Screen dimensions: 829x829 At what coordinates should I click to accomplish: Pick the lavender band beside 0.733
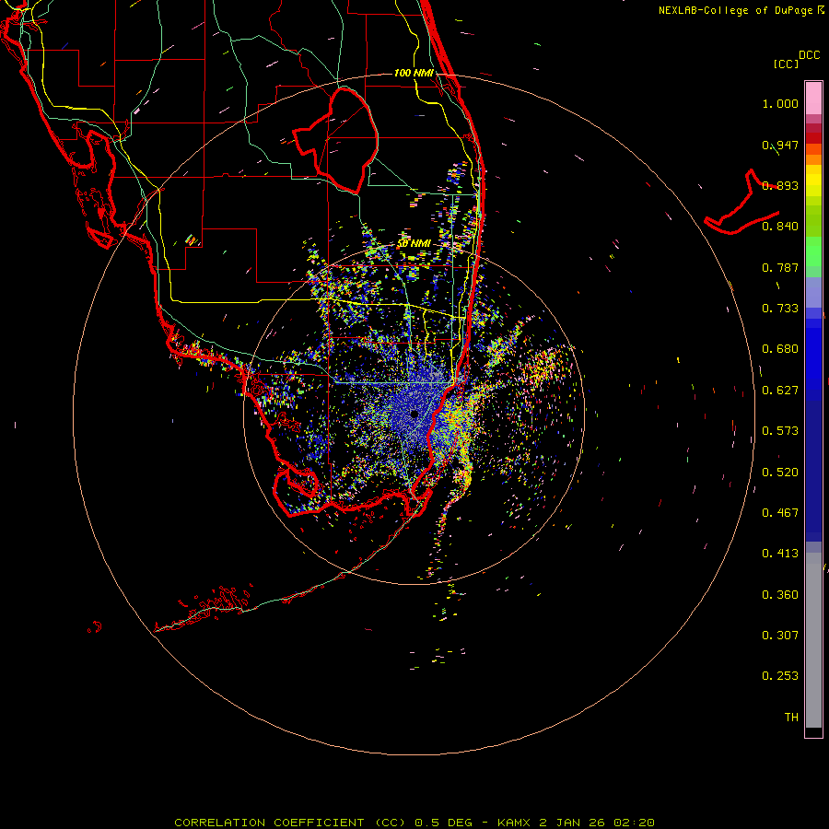pos(813,292)
